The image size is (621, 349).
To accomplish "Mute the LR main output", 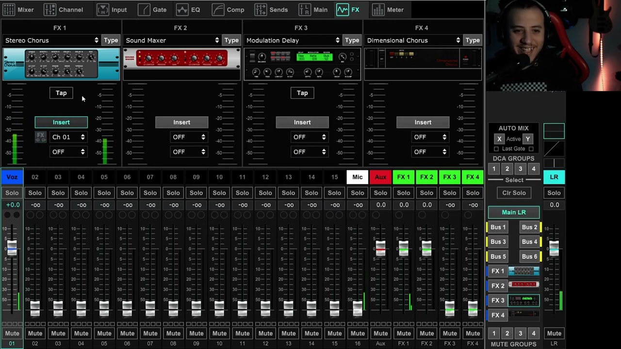I will point(554,333).
